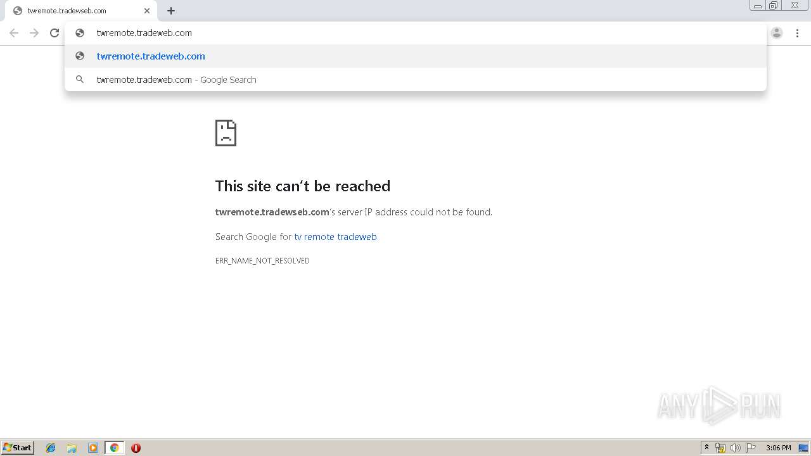Open the Action Center flag icon
Image resolution: width=811 pixels, height=456 pixels.
751,448
